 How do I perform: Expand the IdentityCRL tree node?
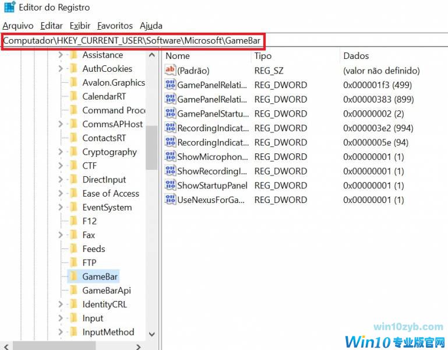tap(61, 304)
